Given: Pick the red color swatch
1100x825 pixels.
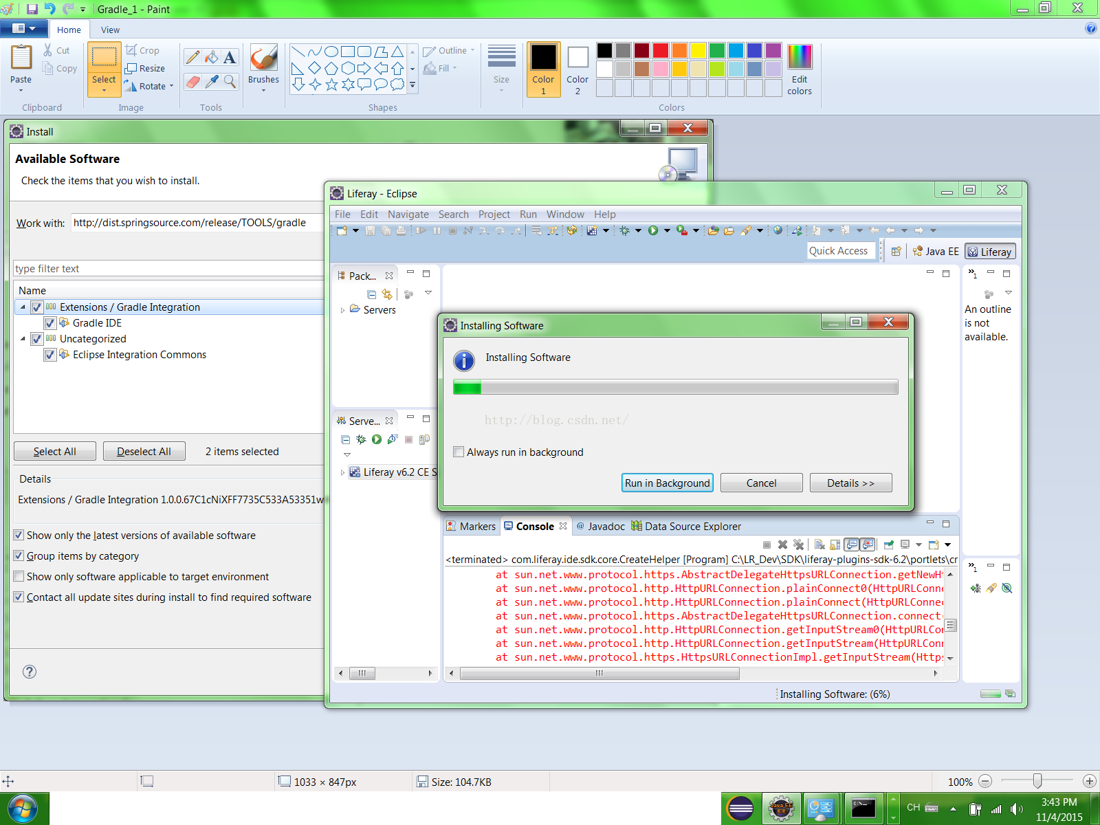Looking at the screenshot, I should tap(660, 50).
